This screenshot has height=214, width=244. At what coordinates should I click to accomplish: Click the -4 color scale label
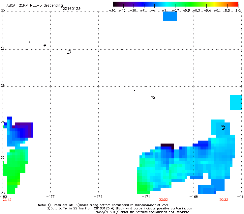[x=153, y=11]
